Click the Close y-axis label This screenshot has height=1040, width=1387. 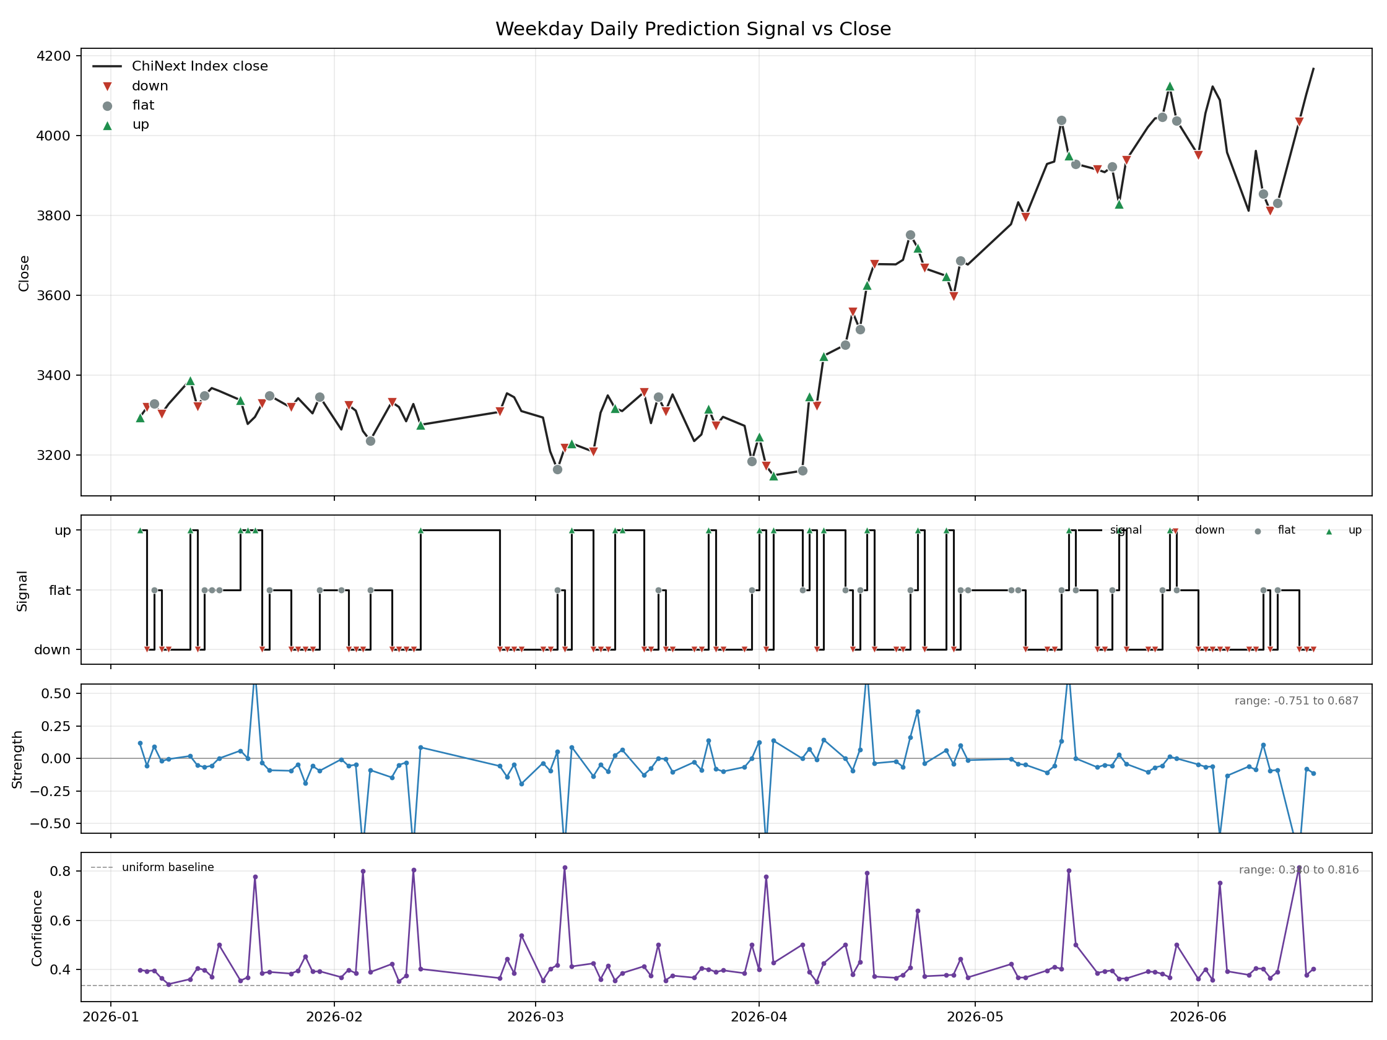[24, 274]
